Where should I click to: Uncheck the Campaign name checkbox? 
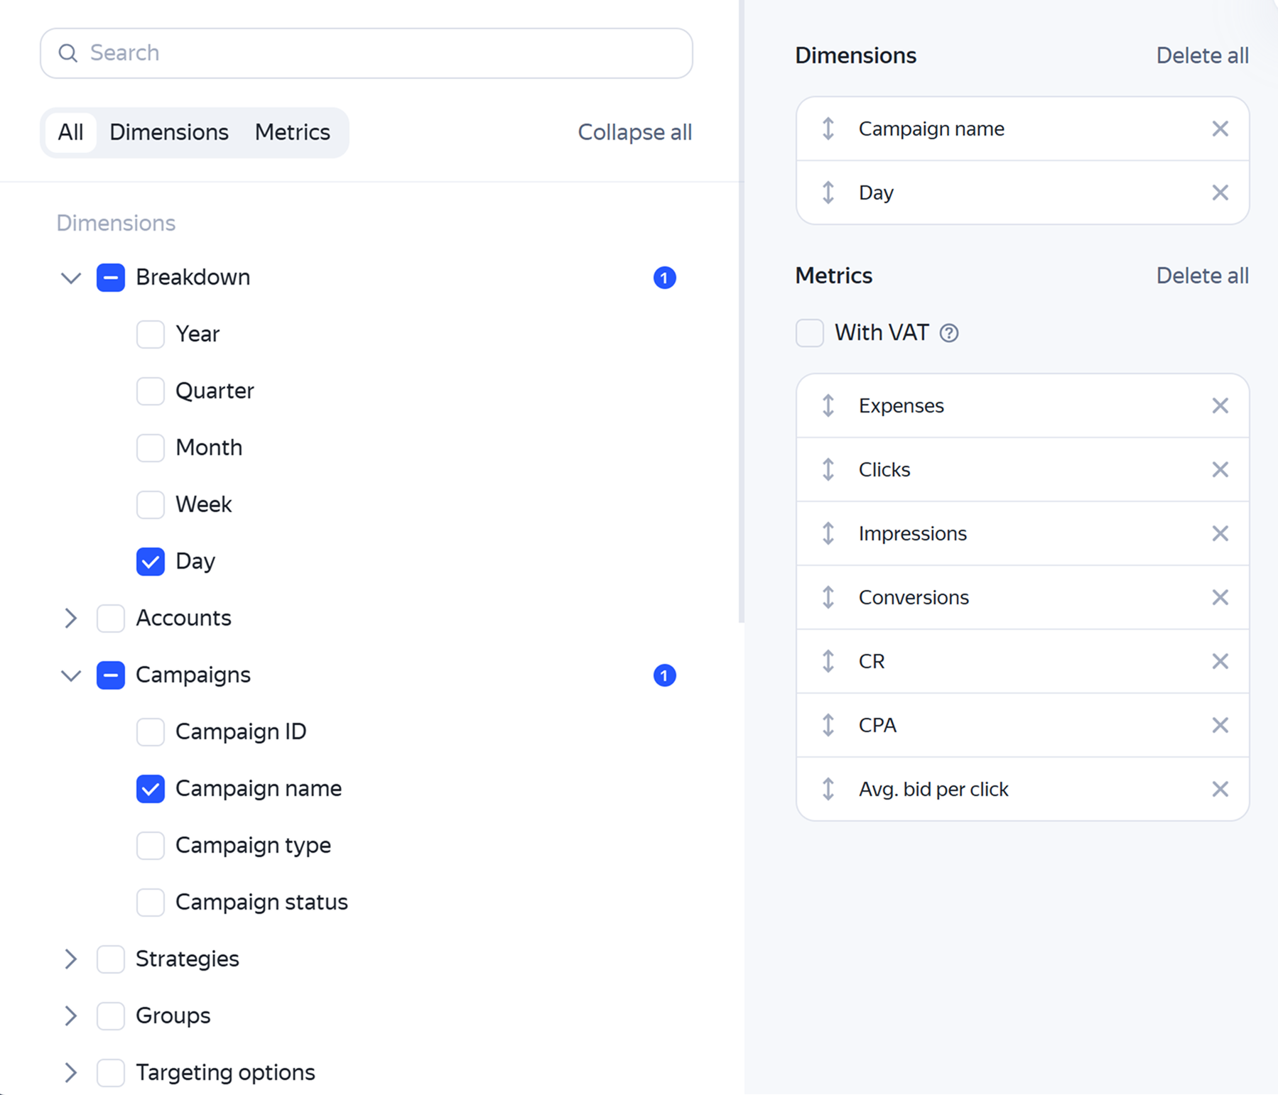151,788
